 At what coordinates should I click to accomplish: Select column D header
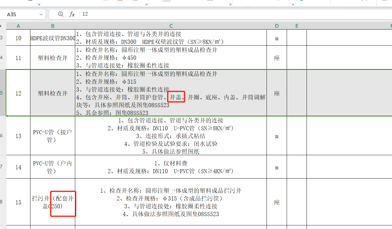[277, 26]
